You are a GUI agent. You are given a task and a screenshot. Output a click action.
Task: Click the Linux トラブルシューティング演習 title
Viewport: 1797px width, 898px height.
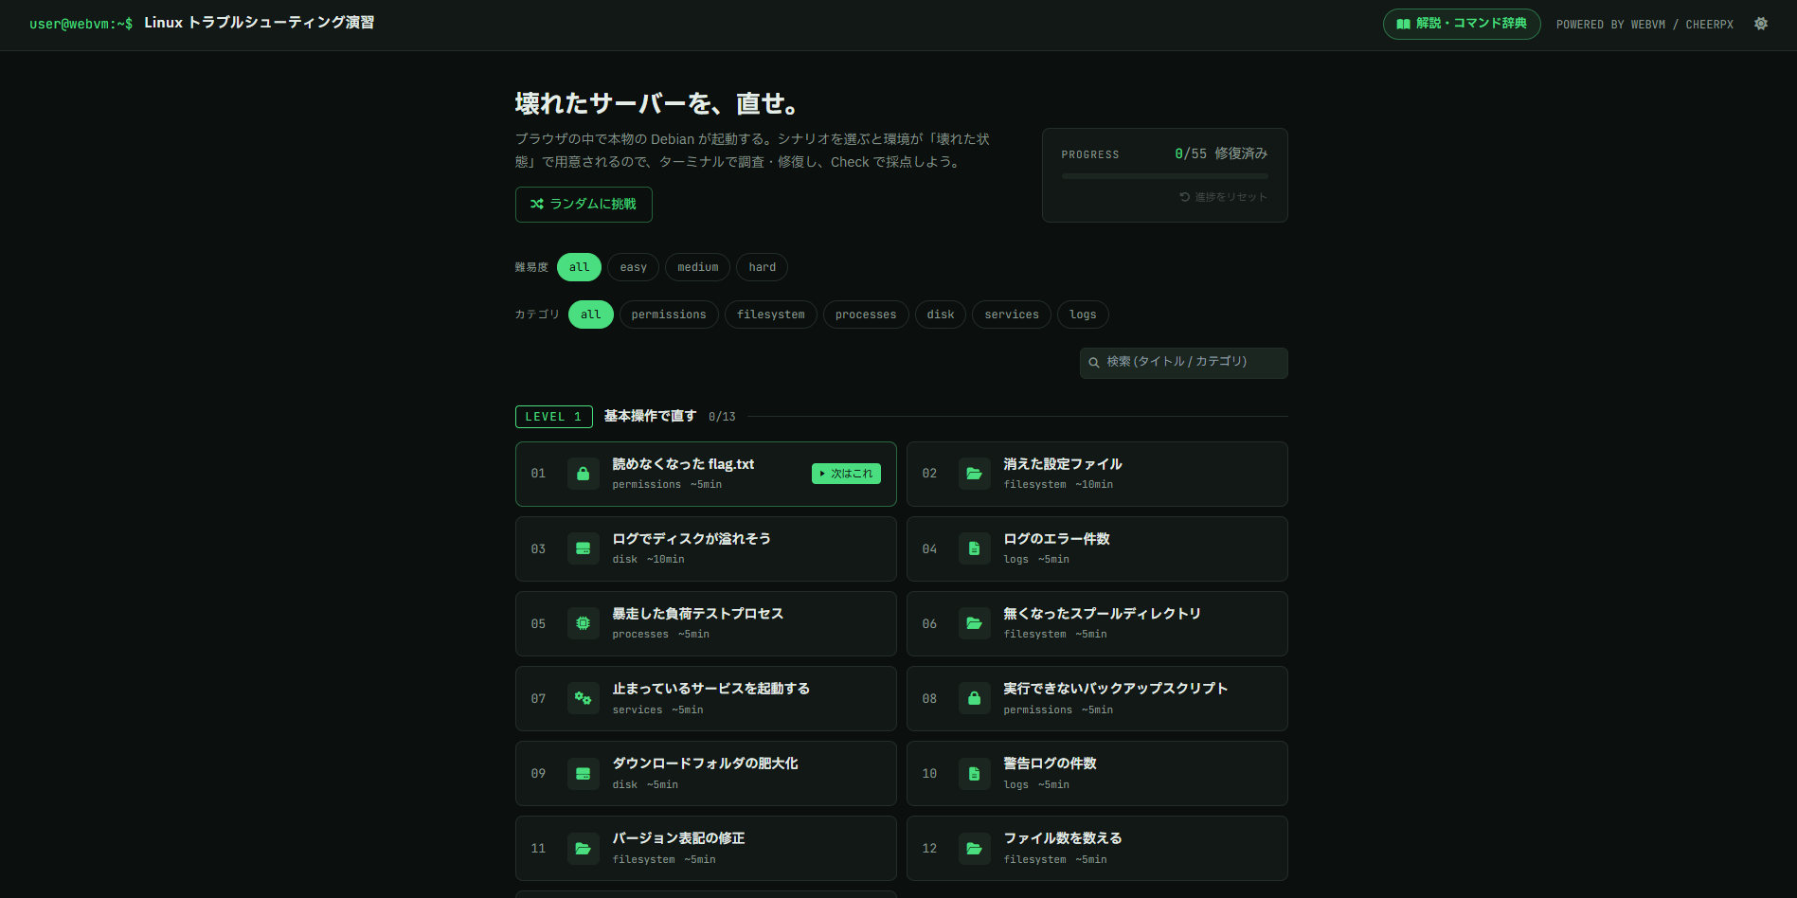pyautogui.click(x=260, y=23)
